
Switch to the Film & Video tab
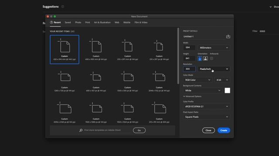point(141,23)
